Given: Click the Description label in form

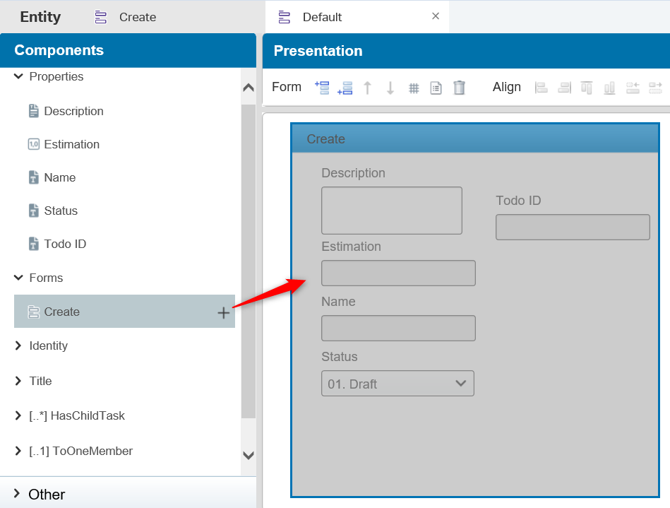Looking at the screenshot, I should coord(354,173).
